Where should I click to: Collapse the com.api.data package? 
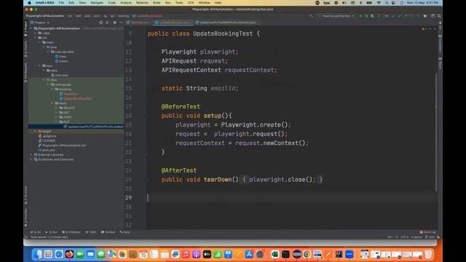pos(48,52)
